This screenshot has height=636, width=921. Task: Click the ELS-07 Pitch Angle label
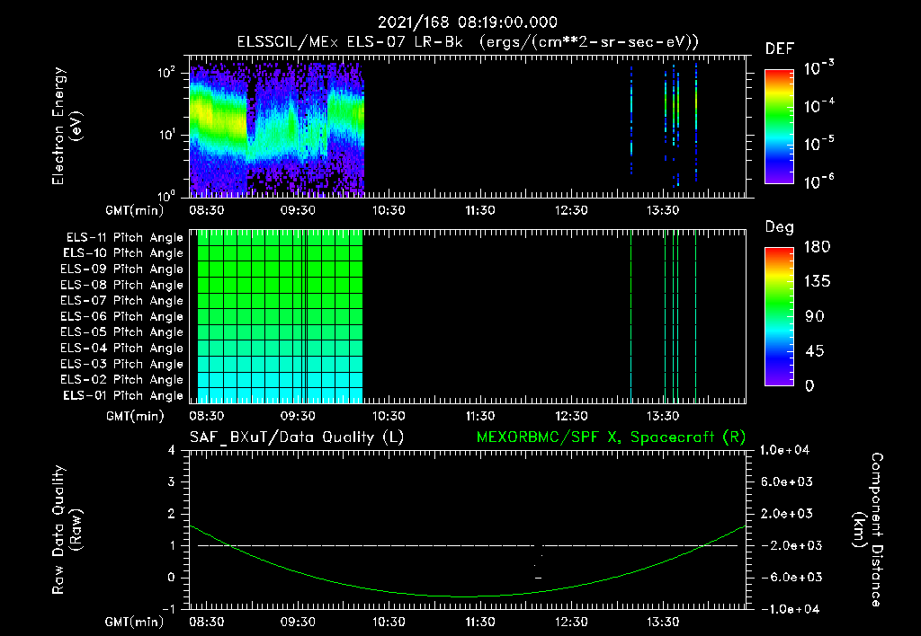click(x=121, y=300)
